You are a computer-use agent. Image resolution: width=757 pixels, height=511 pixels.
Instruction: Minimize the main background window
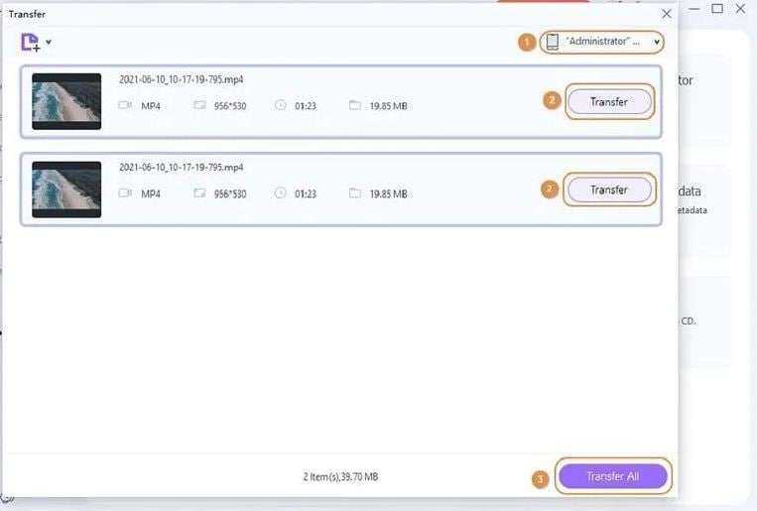point(694,9)
